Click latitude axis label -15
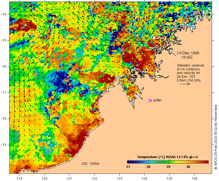Viewport: 219px width, 181px height. 3,40
